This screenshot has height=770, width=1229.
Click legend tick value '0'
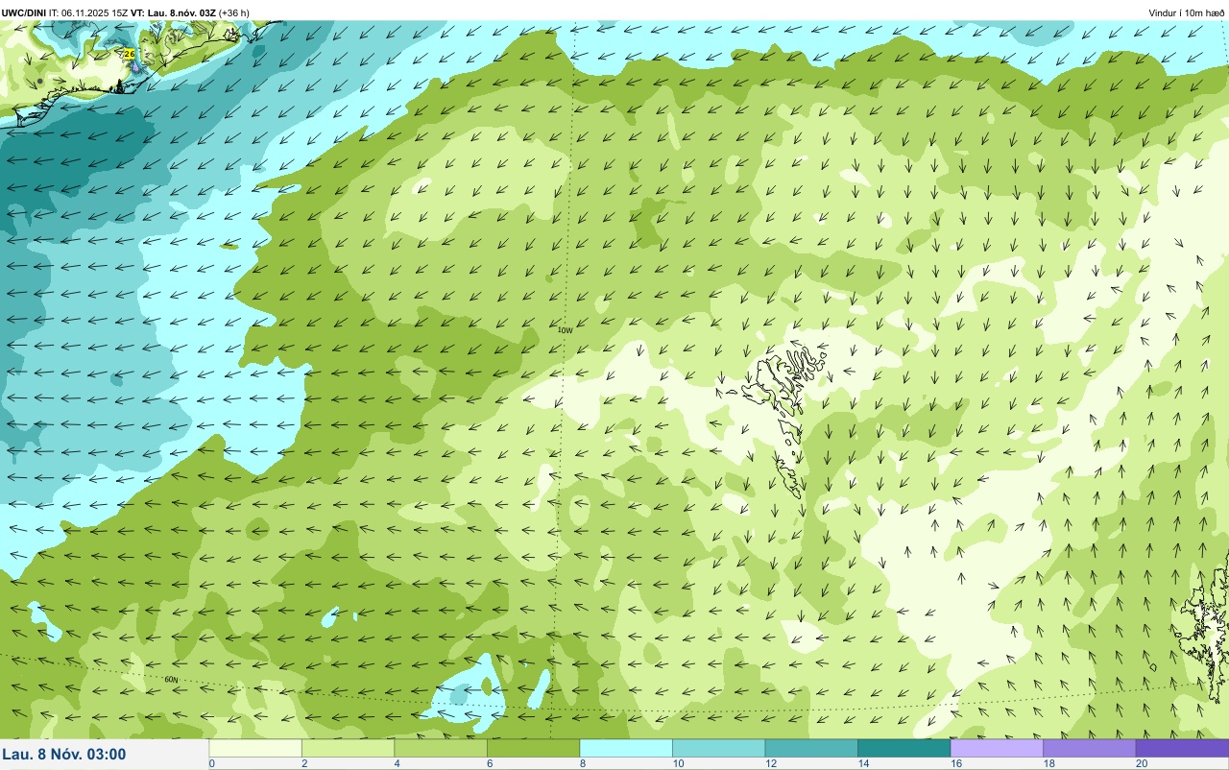coord(211,763)
